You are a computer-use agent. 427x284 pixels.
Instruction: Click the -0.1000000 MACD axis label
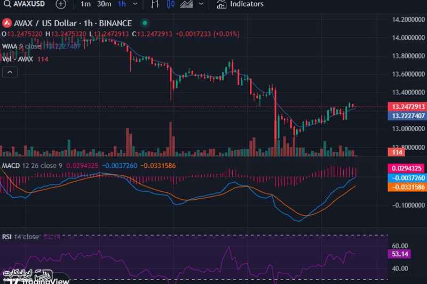pos(408,205)
